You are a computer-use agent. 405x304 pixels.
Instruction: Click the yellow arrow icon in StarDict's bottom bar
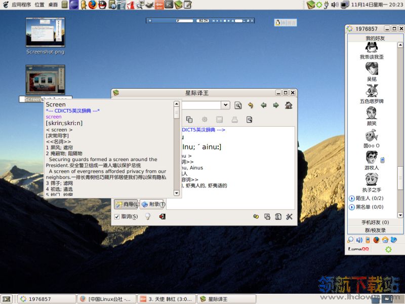click(x=256, y=217)
